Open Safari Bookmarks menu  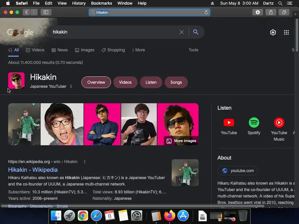click(101, 3)
